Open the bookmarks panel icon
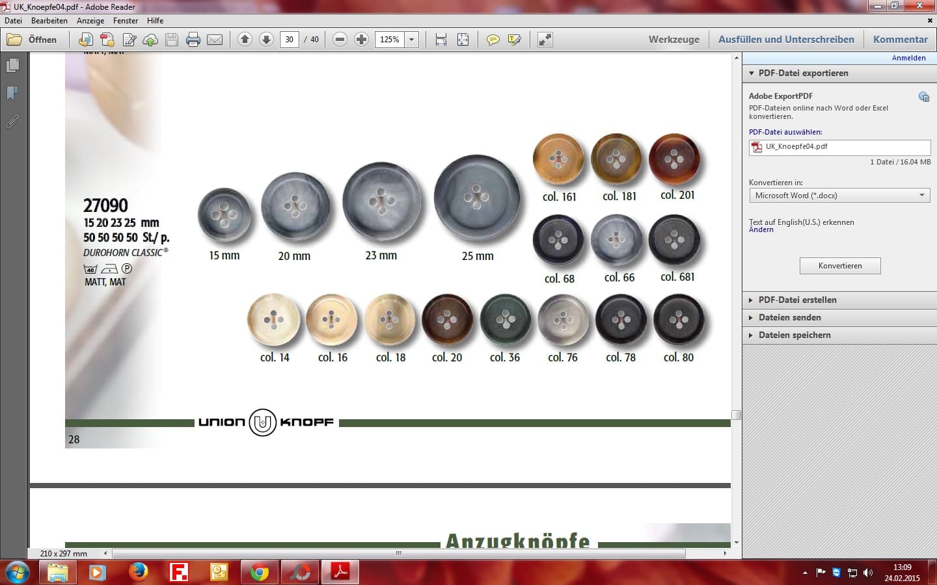937x585 pixels. point(12,94)
